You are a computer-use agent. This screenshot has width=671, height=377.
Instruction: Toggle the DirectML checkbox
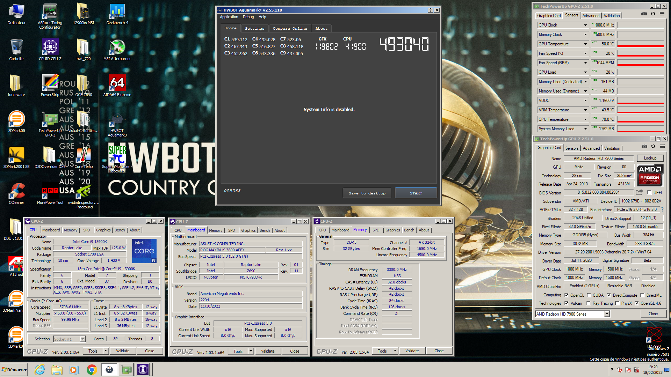coord(642,295)
